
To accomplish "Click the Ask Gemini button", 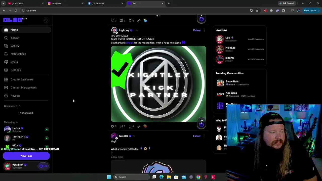I will pyautogui.click(x=287, y=3).
